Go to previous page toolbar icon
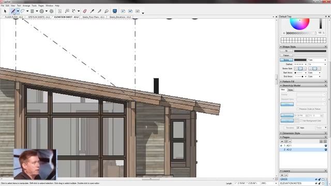Image resolution: width=331 pixels, height=186 pixels. click(130, 11)
